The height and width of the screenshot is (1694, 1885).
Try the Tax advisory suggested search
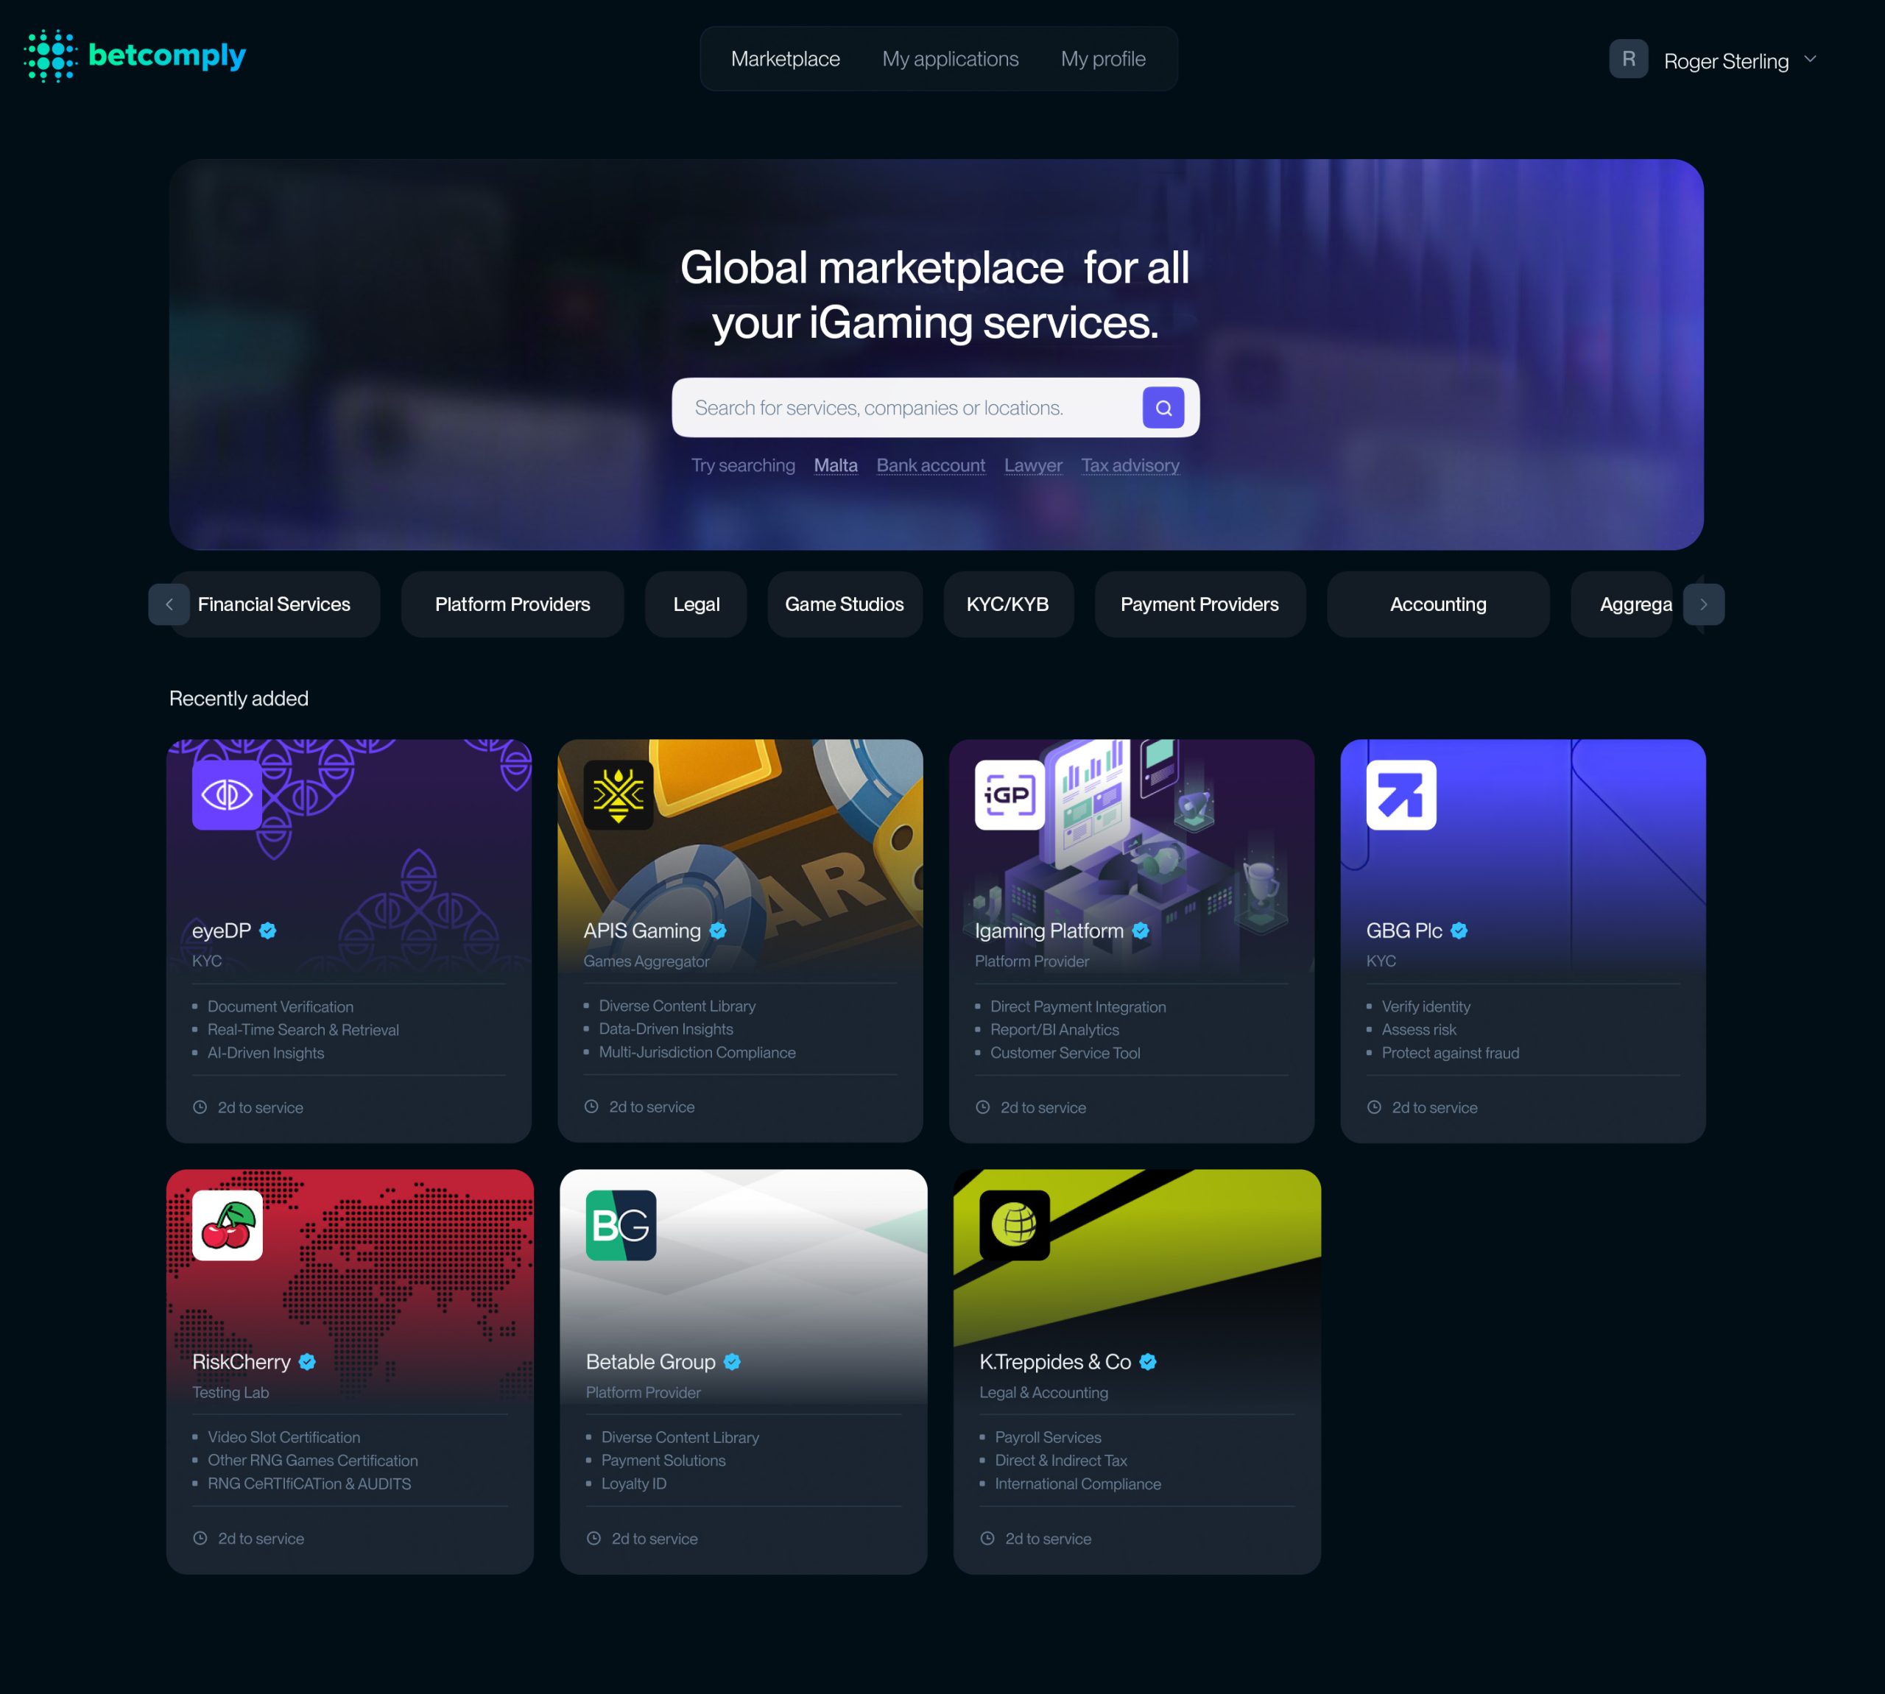(x=1129, y=465)
